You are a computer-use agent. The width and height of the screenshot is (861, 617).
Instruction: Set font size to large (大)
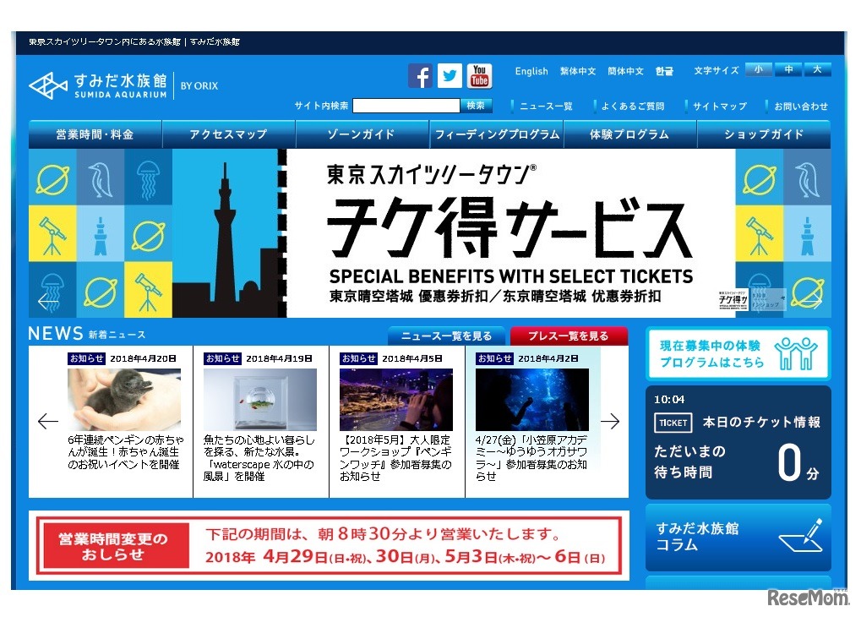tap(818, 70)
